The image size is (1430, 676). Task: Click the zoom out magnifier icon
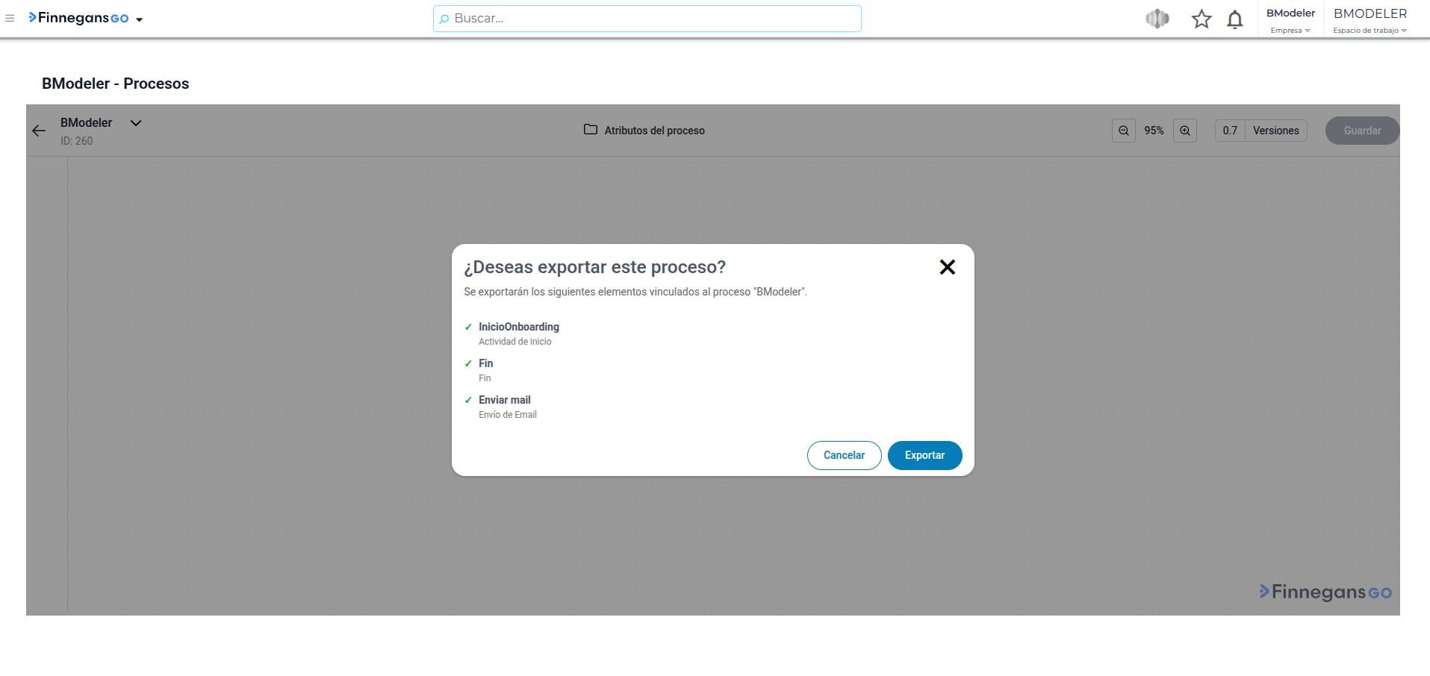click(1124, 131)
